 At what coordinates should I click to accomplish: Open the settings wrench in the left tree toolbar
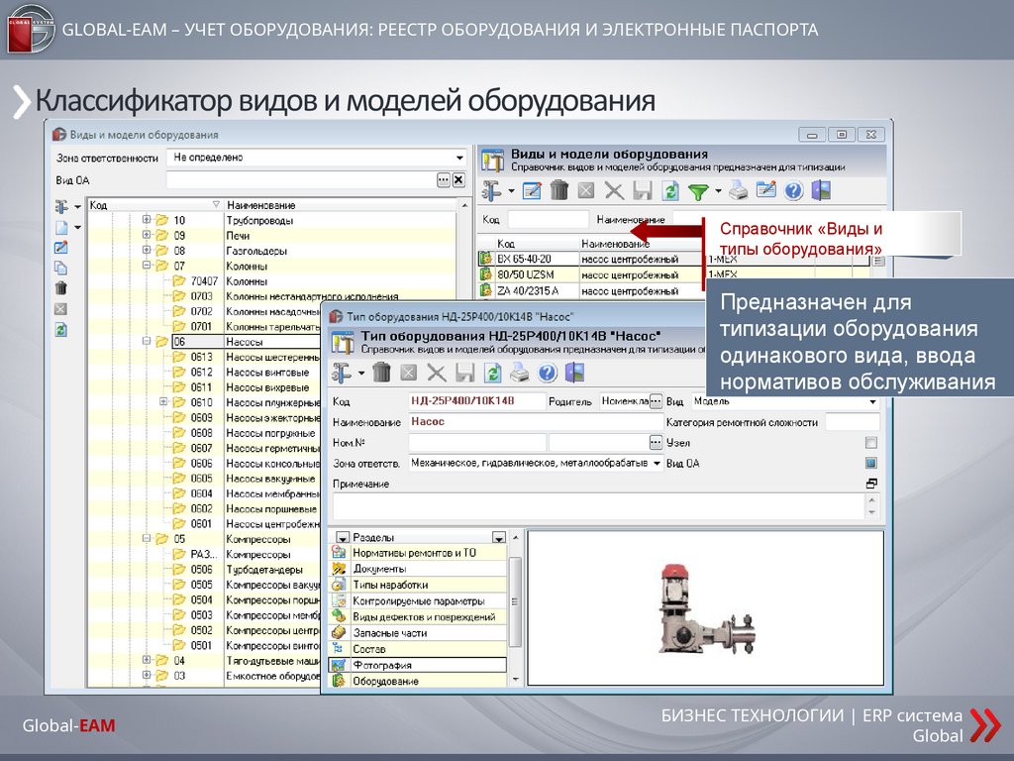(x=62, y=206)
